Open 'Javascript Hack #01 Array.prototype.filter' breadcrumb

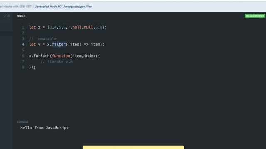coord(63,7)
